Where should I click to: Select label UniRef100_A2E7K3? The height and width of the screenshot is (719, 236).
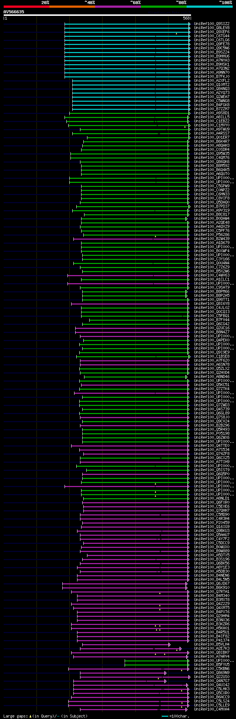point(212,649)
